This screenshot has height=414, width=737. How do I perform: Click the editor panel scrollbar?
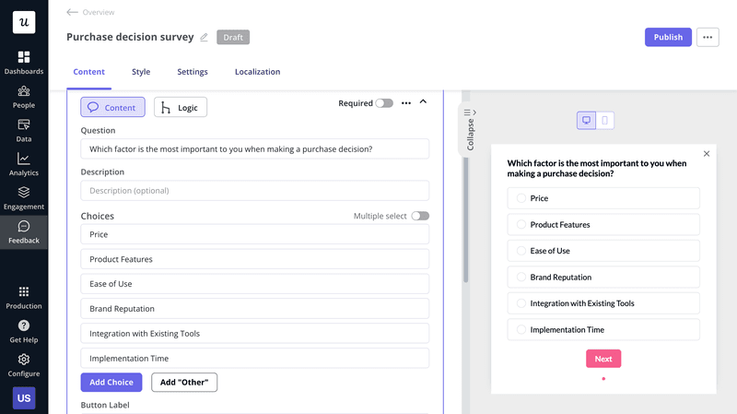[x=466, y=219]
